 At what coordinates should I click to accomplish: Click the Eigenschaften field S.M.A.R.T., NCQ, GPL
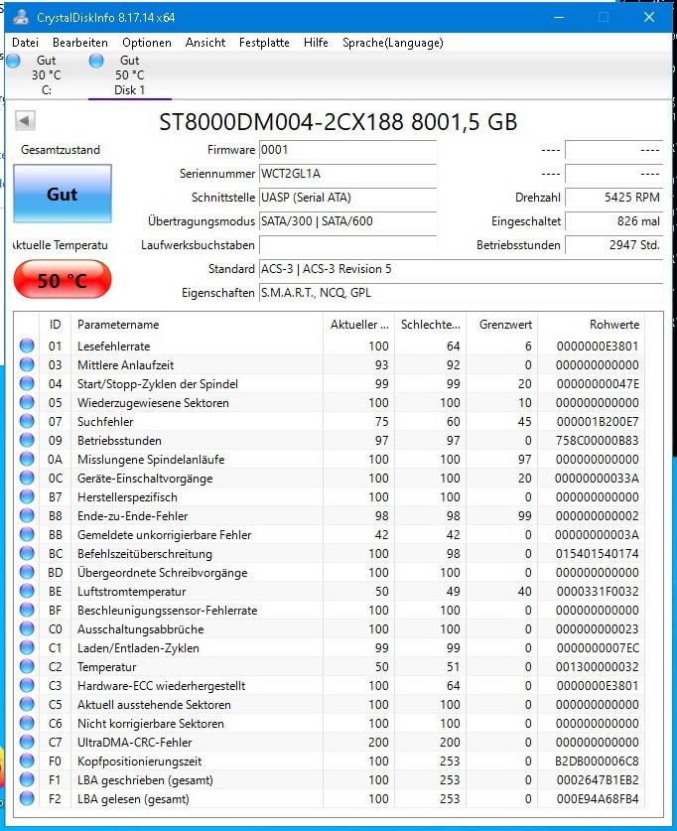point(461,293)
